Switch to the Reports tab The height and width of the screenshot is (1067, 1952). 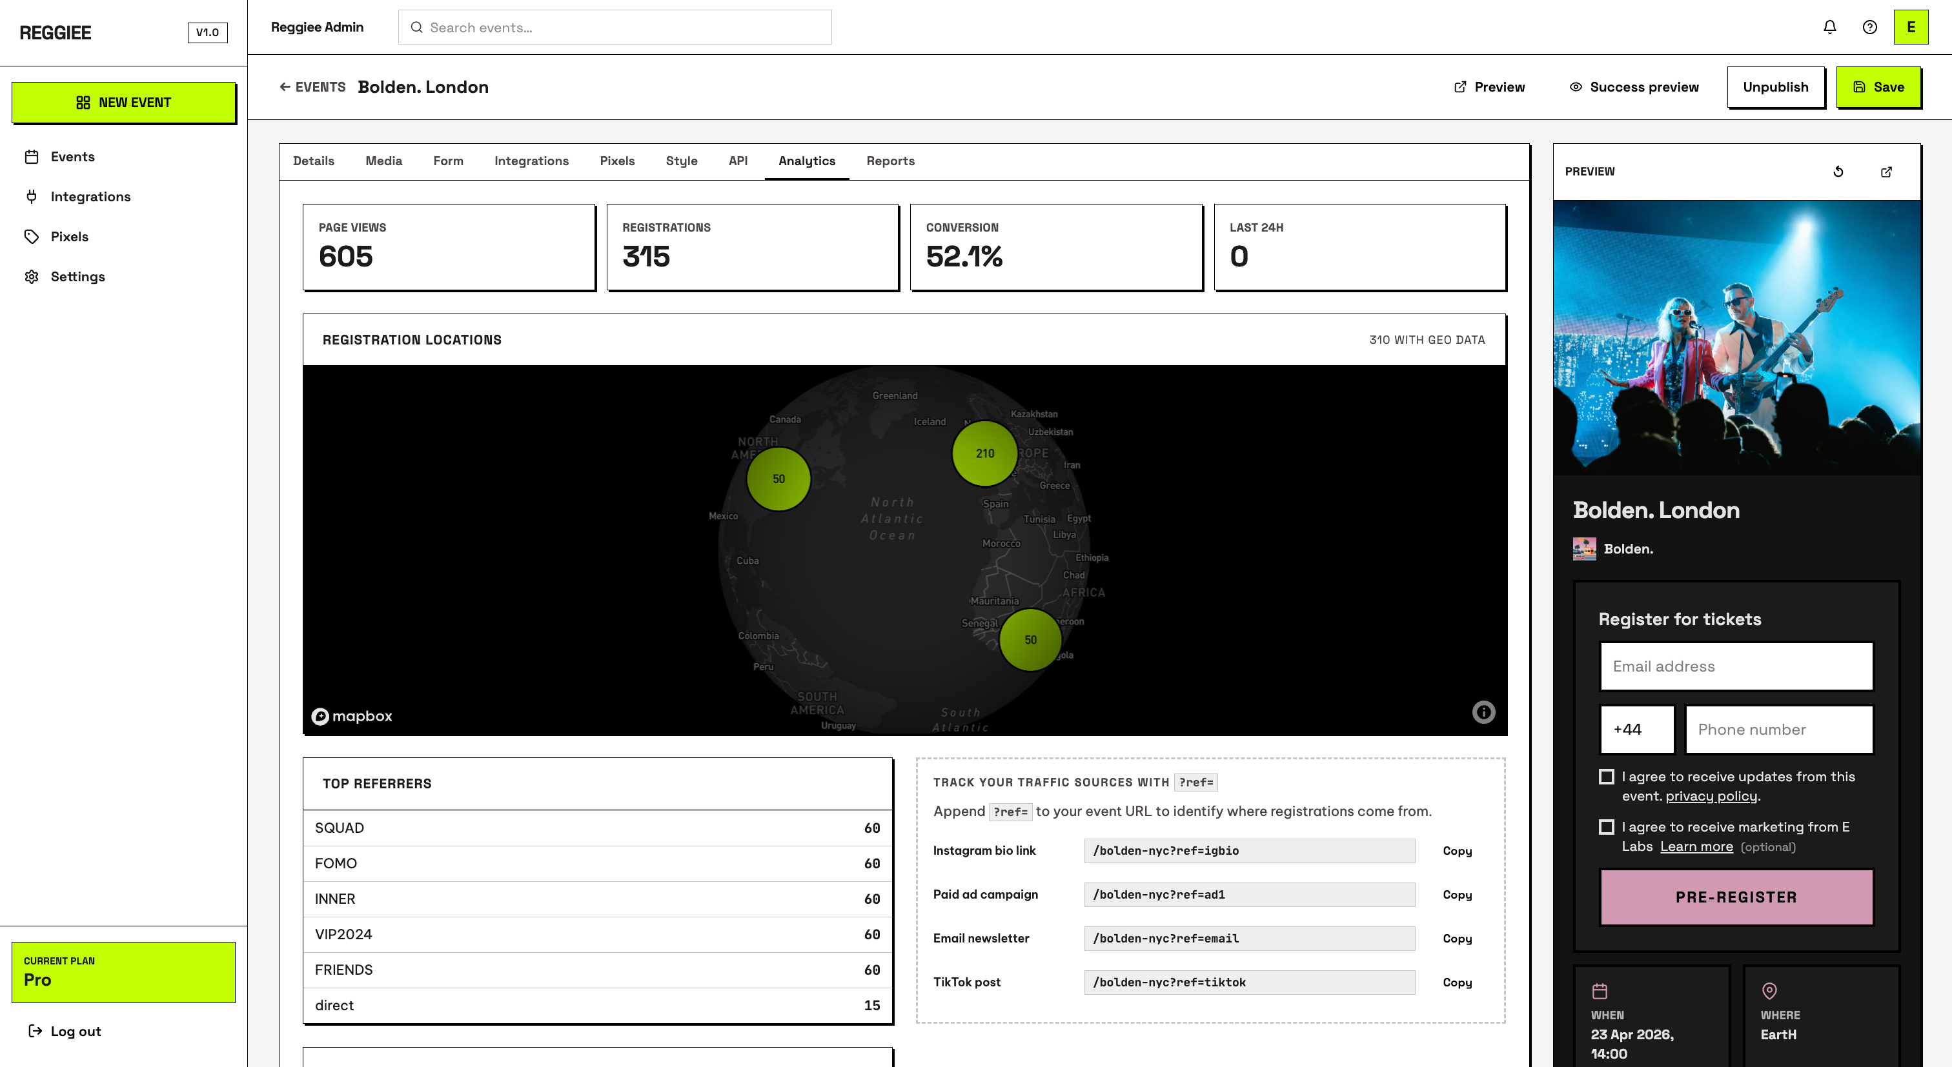pos(890,161)
